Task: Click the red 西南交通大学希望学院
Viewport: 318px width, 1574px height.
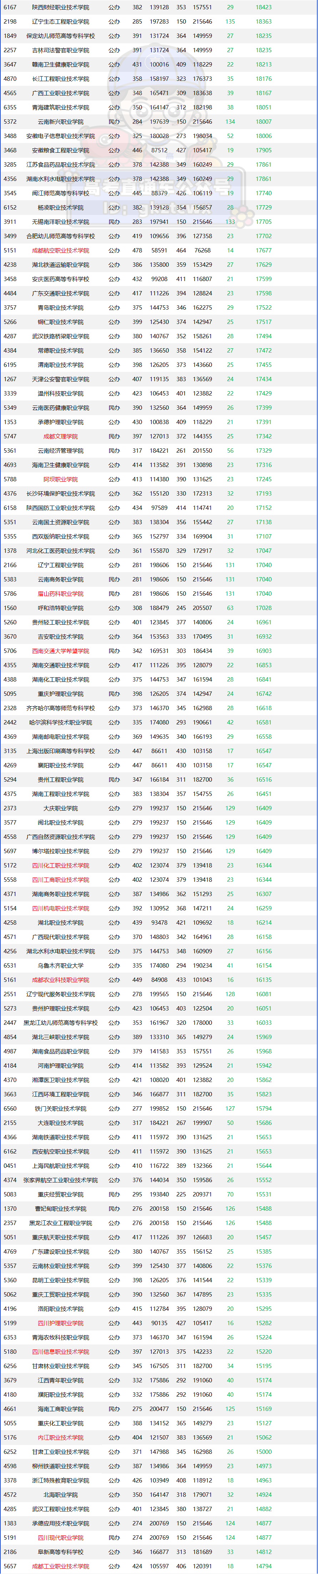Action: (x=60, y=651)
